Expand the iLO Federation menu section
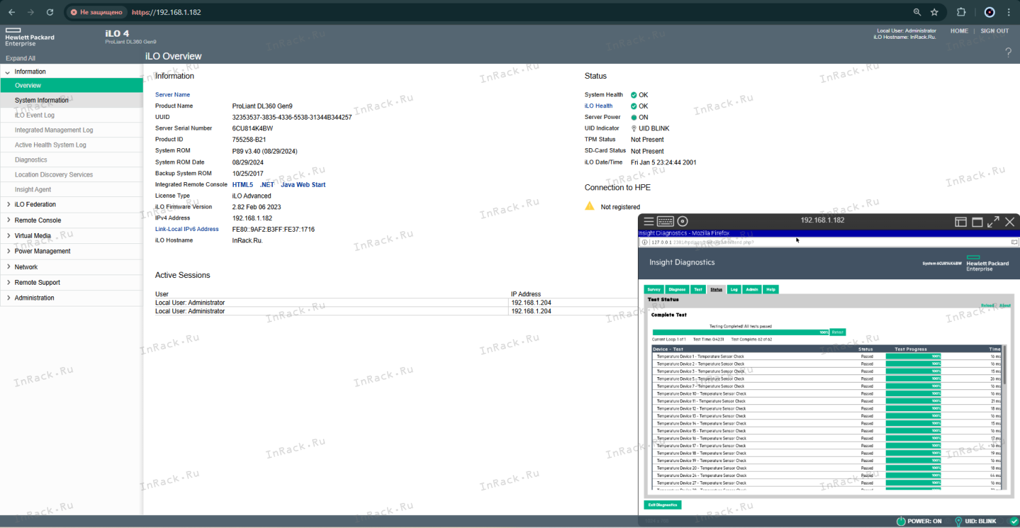The image size is (1020, 528). [35, 205]
